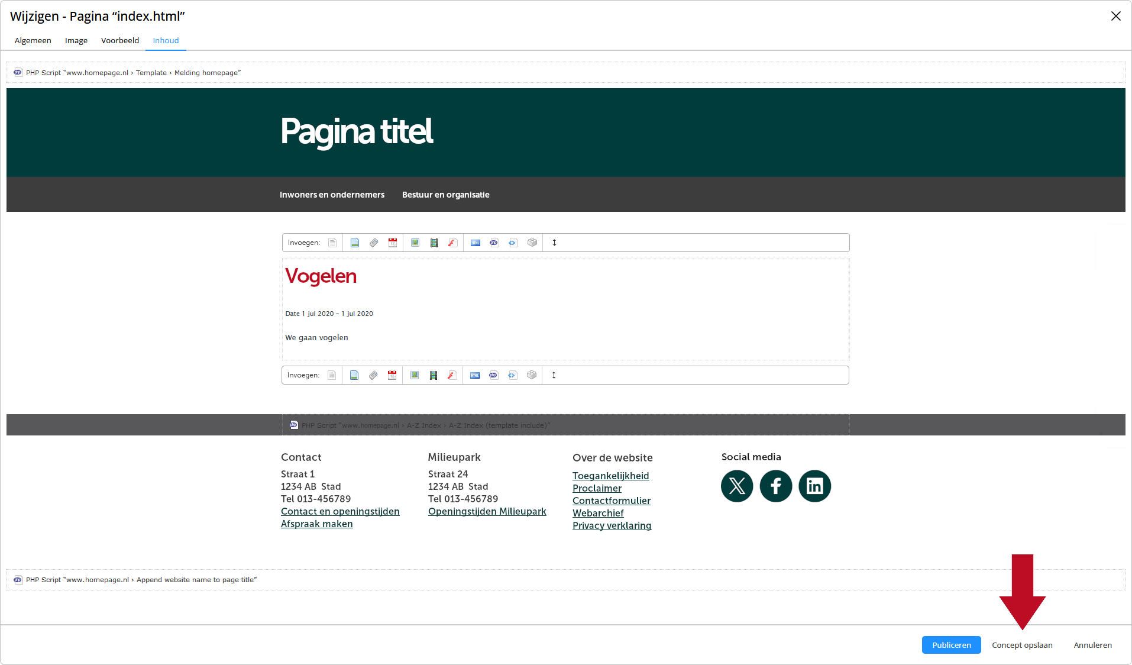Screen dimensions: 1132x665
Task: Open the Openingstijden Milieupark link
Action: pos(487,511)
